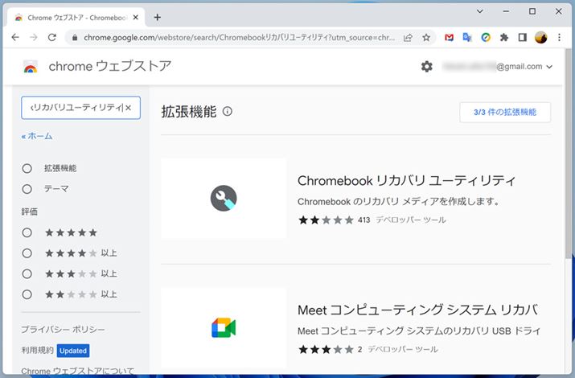The height and width of the screenshot is (378, 575).
Task: Open the tab search chevron in title bar
Action: (479, 11)
